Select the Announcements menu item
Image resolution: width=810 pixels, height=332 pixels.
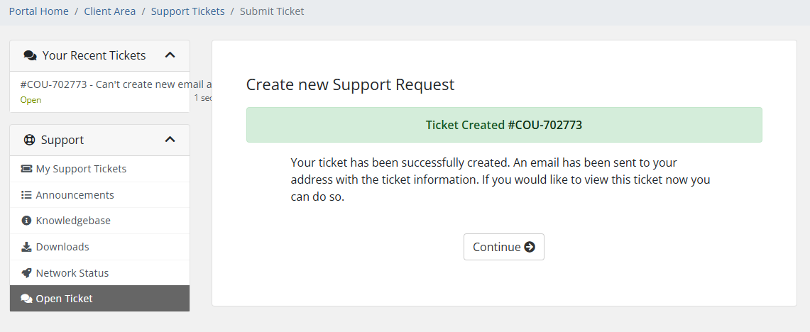click(x=99, y=194)
